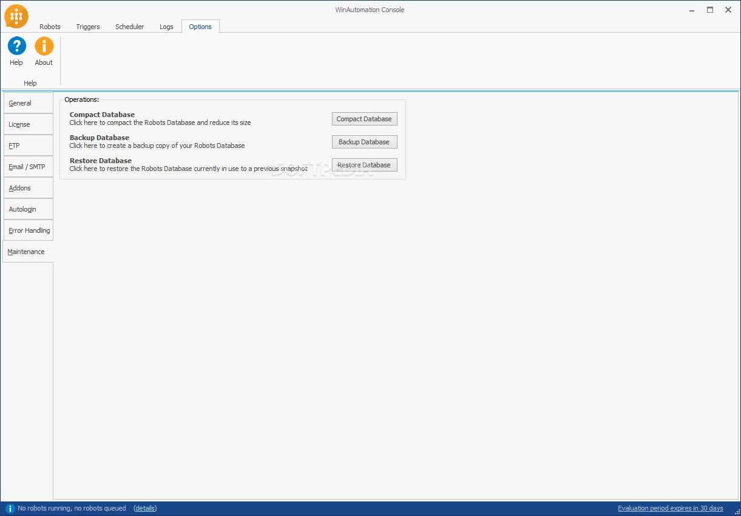This screenshot has width=741, height=516.
Task: Click the Help group label in ribbon
Action: (30, 83)
